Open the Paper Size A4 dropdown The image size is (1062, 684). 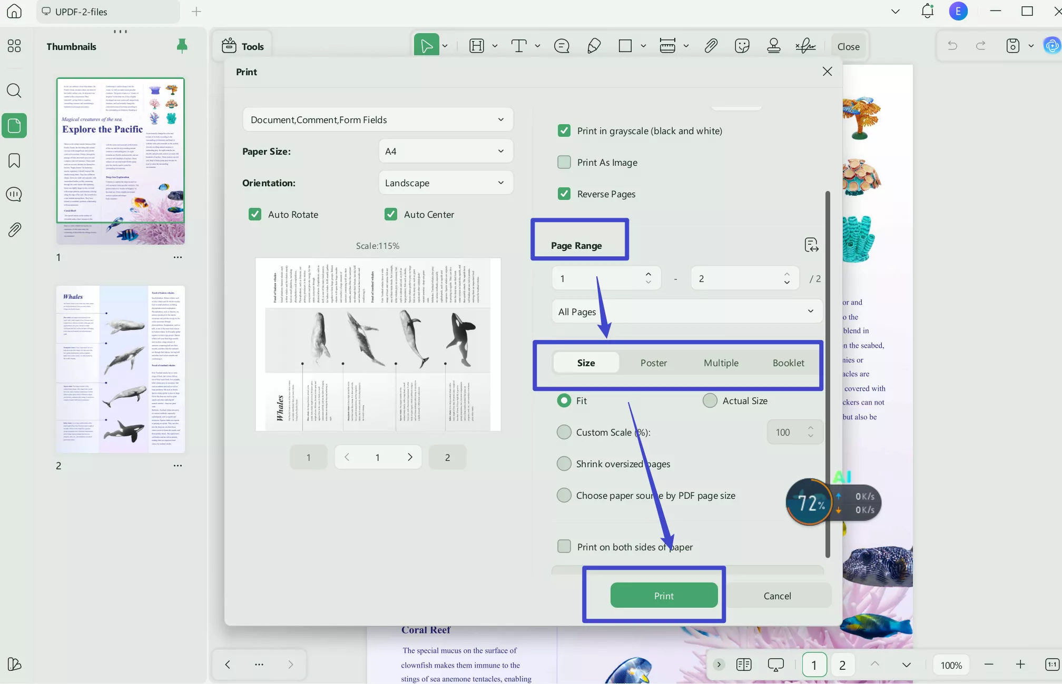point(445,152)
